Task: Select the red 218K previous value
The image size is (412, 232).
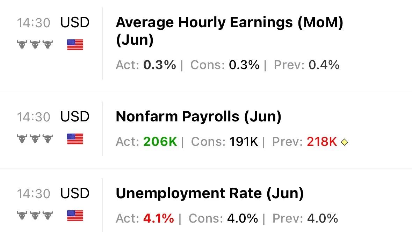Action: (322, 142)
